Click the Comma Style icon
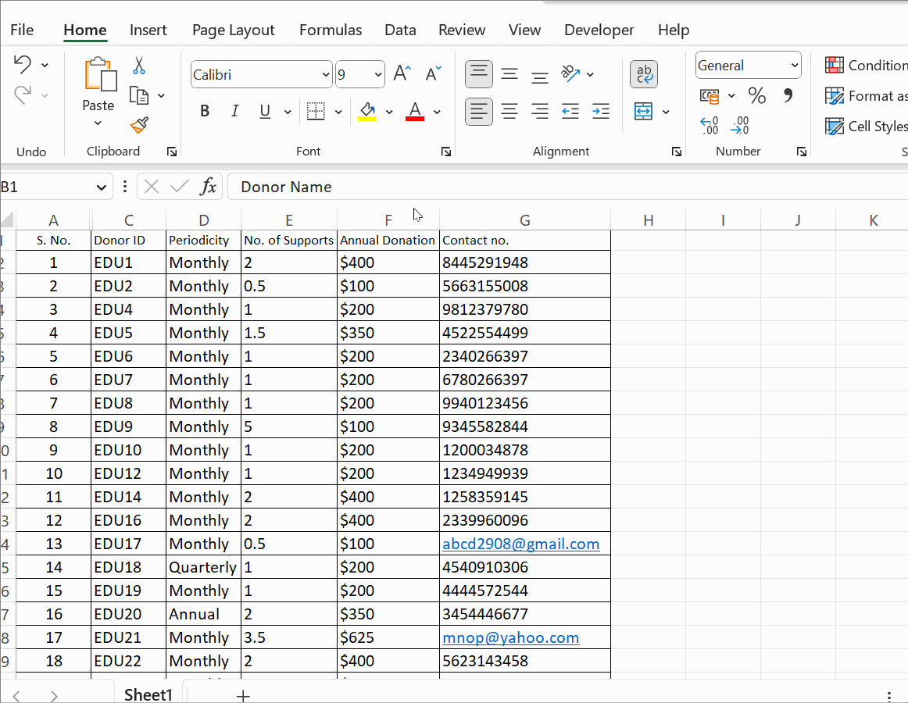 (x=787, y=95)
